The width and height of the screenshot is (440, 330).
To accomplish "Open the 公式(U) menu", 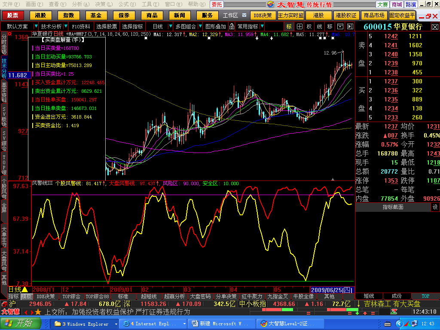I will (x=127, y=4).
